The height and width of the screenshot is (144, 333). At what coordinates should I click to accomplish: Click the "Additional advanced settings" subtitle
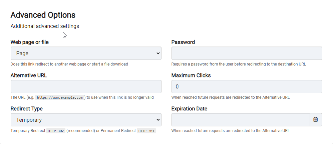coord(45,26)
